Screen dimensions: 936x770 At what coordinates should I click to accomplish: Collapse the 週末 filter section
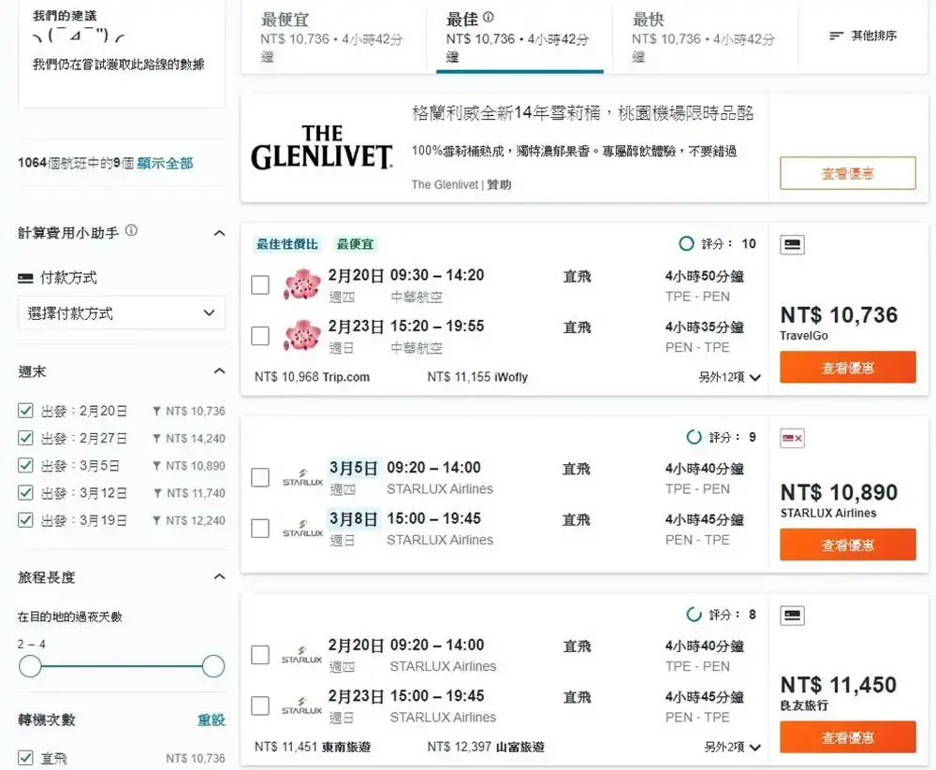coord(220,371)
